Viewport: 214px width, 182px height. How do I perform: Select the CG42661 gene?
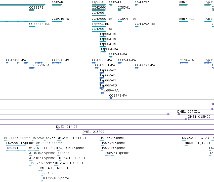pyautogui.click(x=99, y=15)
